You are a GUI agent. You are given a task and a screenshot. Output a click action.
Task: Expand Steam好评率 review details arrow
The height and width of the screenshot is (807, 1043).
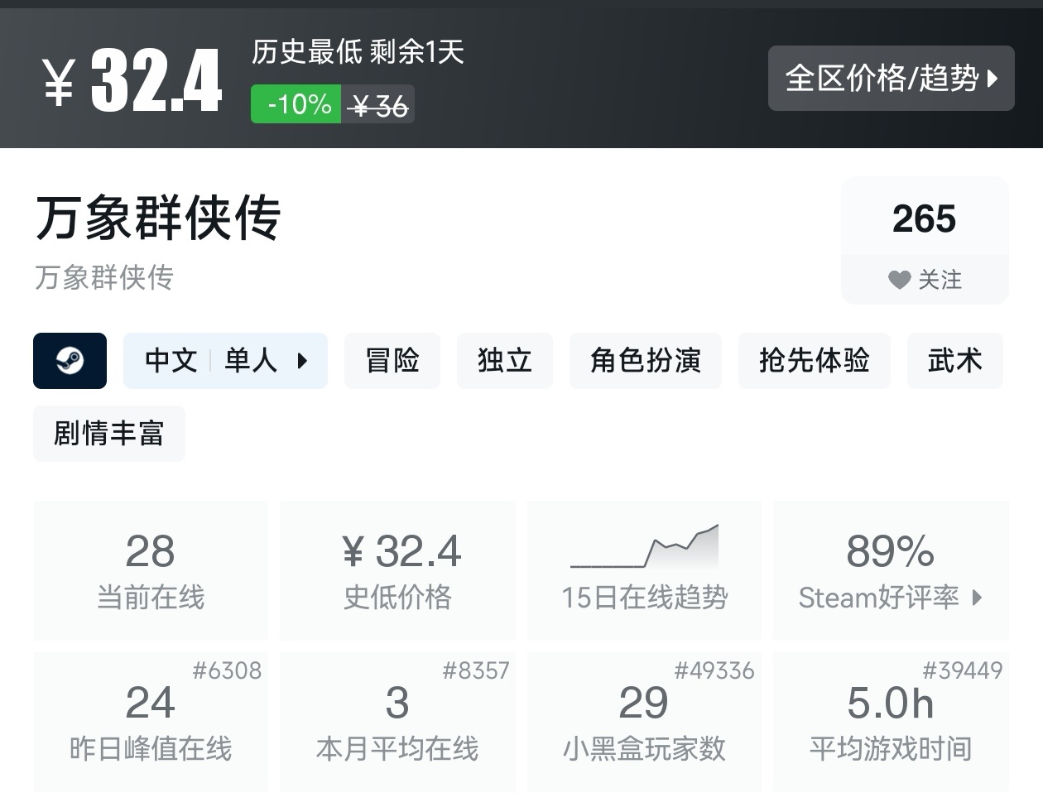(977, 598)
